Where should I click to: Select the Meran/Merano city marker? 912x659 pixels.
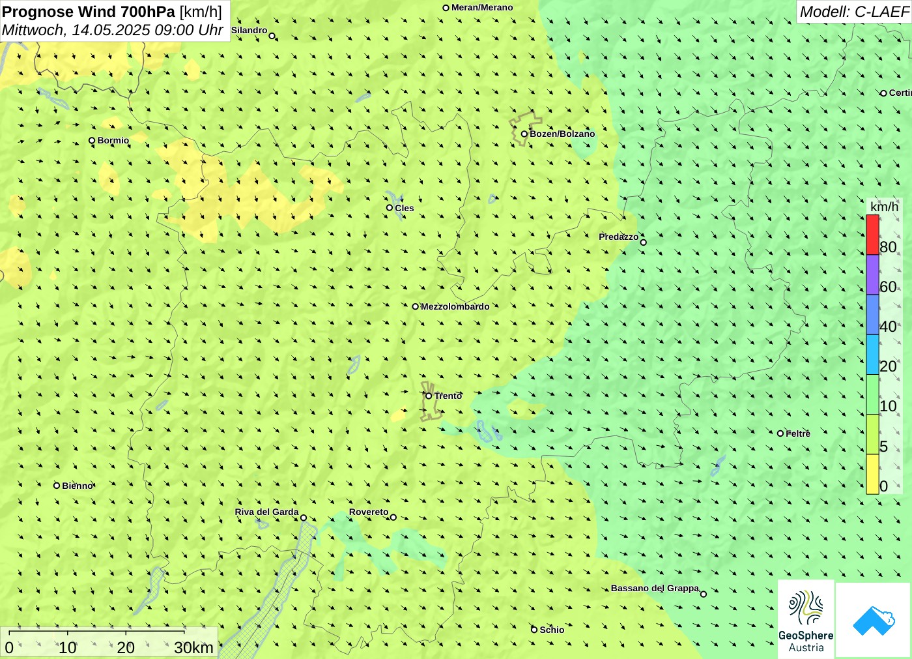pyautogui.click(x=446, y=8)
